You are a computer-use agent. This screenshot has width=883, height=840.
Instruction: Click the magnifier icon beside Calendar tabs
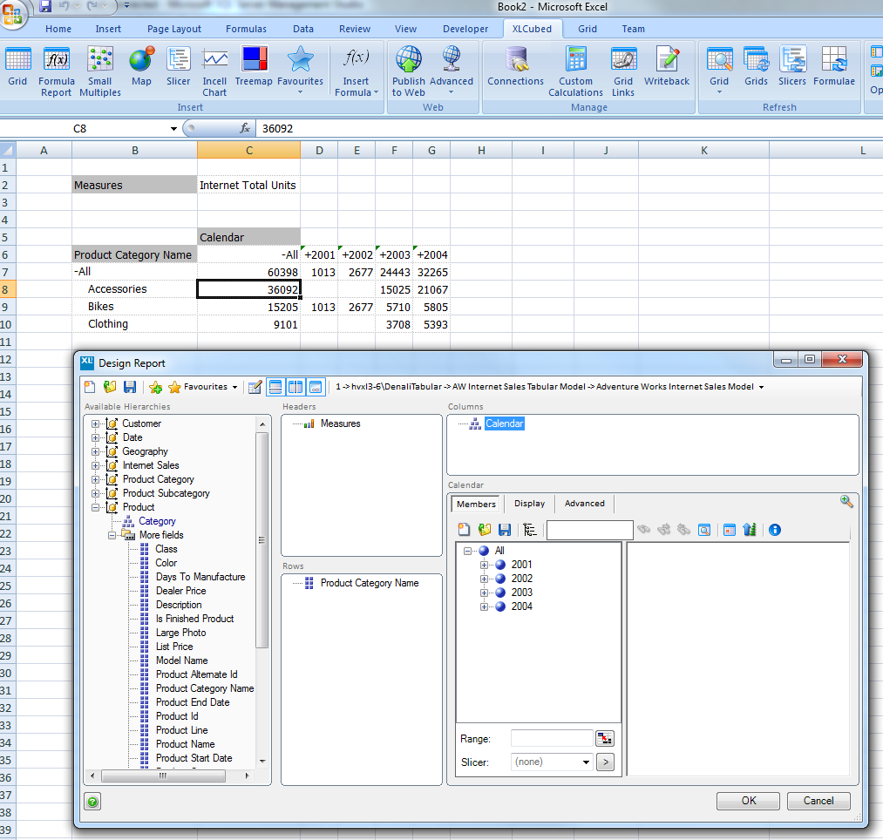tap(846, 502)
